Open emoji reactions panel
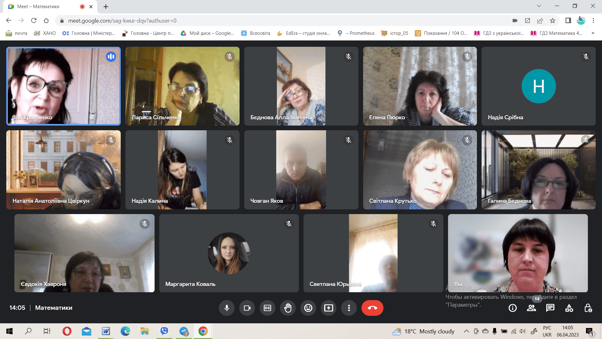 (x=308, y=308)
